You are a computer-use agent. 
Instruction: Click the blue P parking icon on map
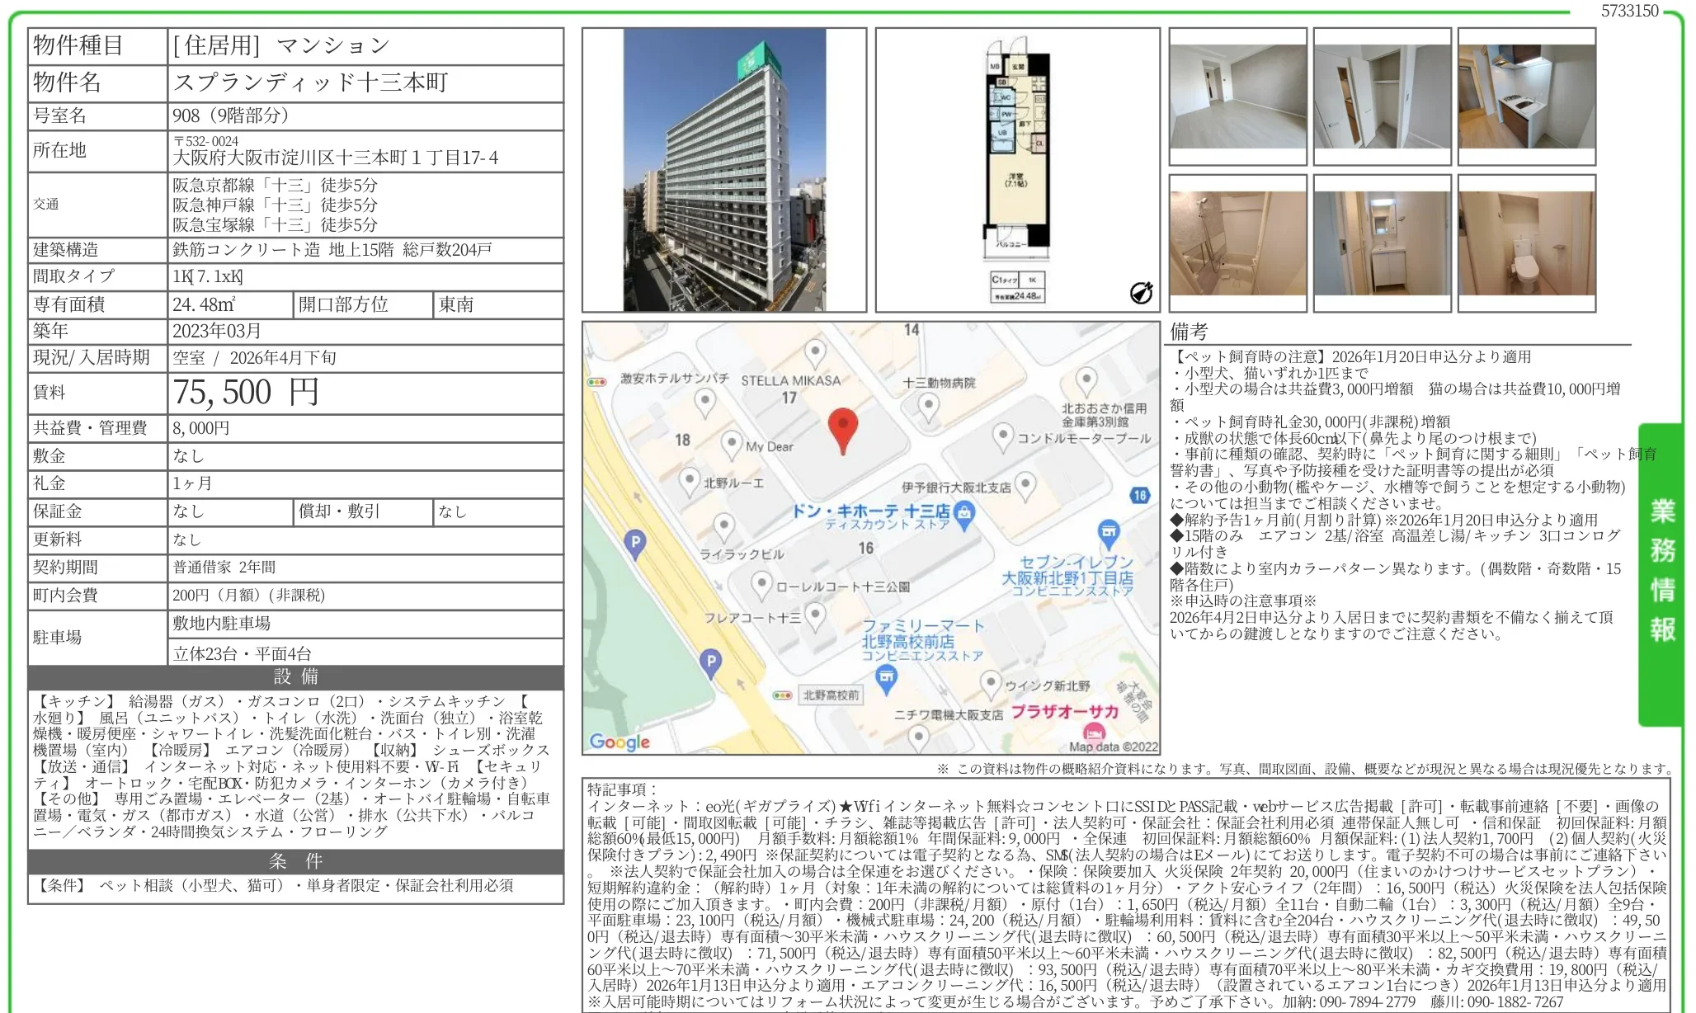click(635, 541)
